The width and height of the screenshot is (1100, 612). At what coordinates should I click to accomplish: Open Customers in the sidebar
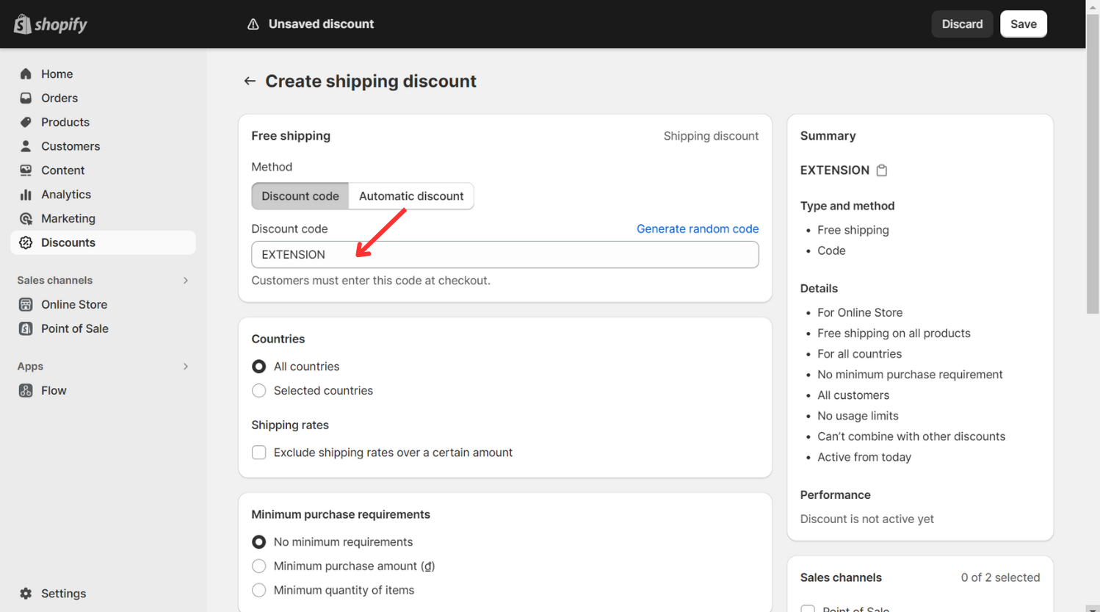coord(103,146)
